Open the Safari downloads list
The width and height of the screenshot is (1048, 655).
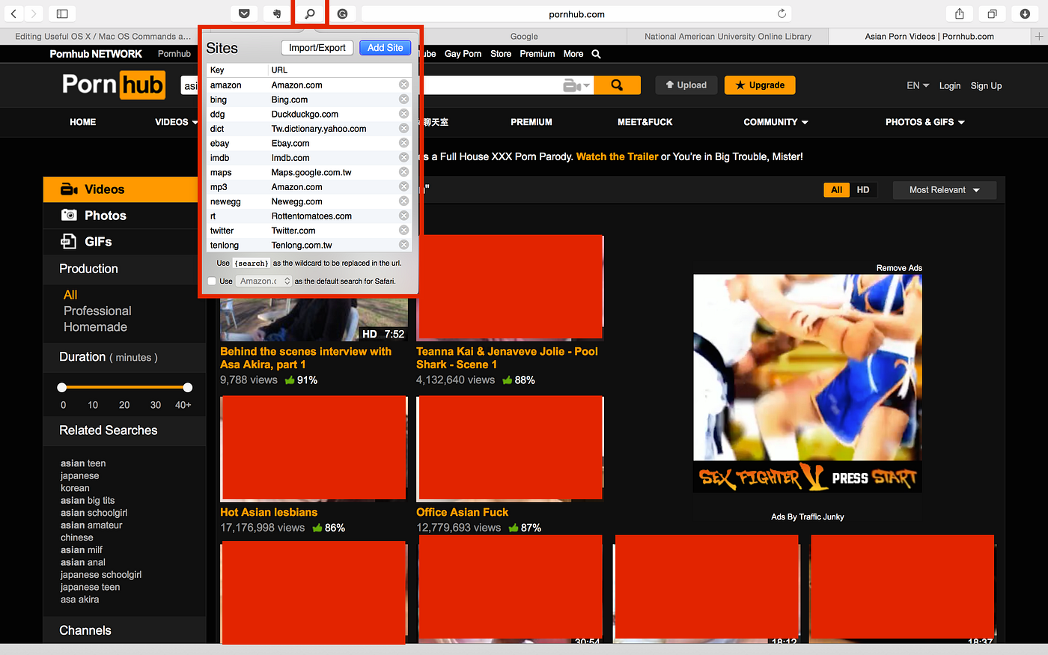point(1025,13)
